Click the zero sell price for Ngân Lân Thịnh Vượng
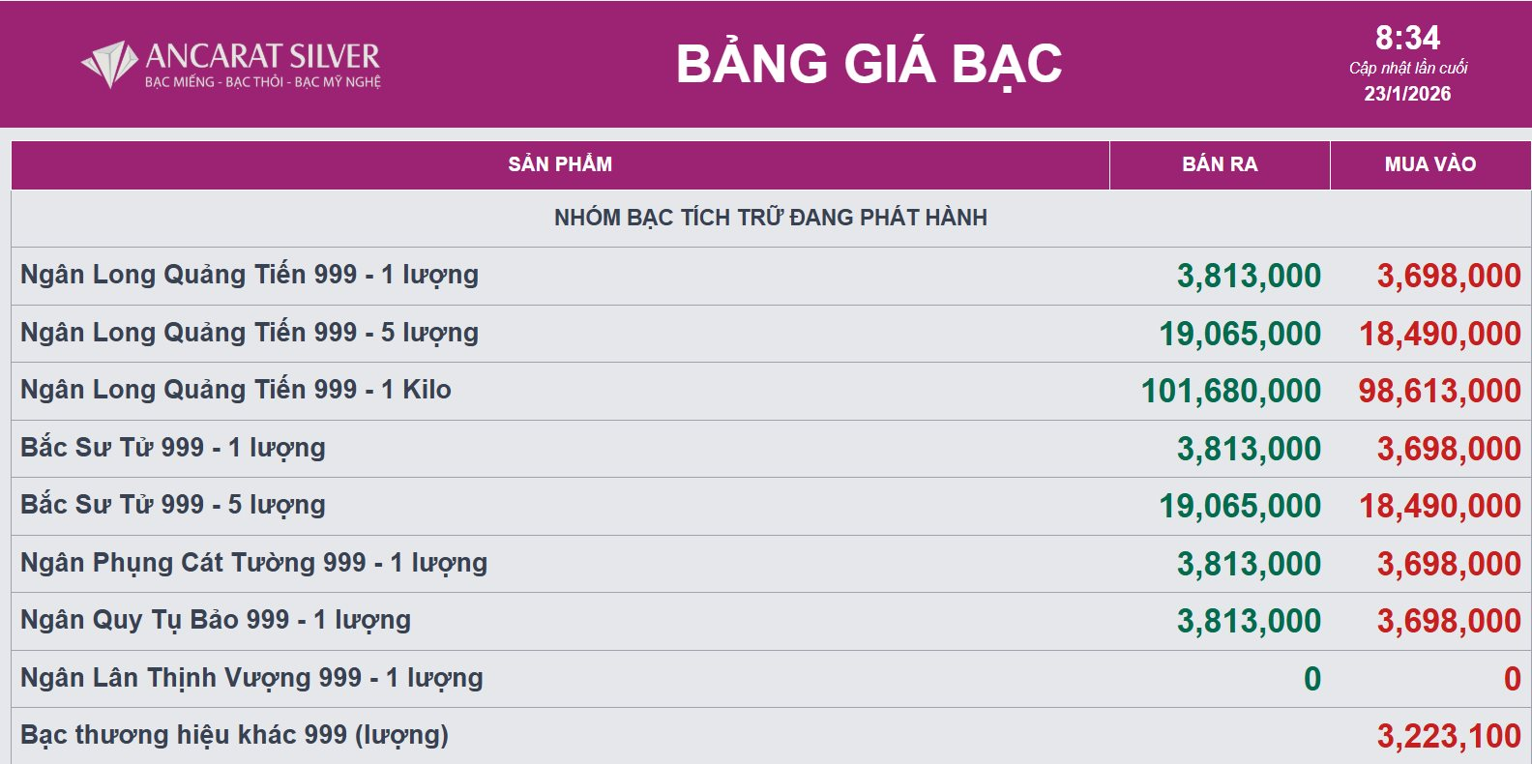 click(x=1311, y=679)
